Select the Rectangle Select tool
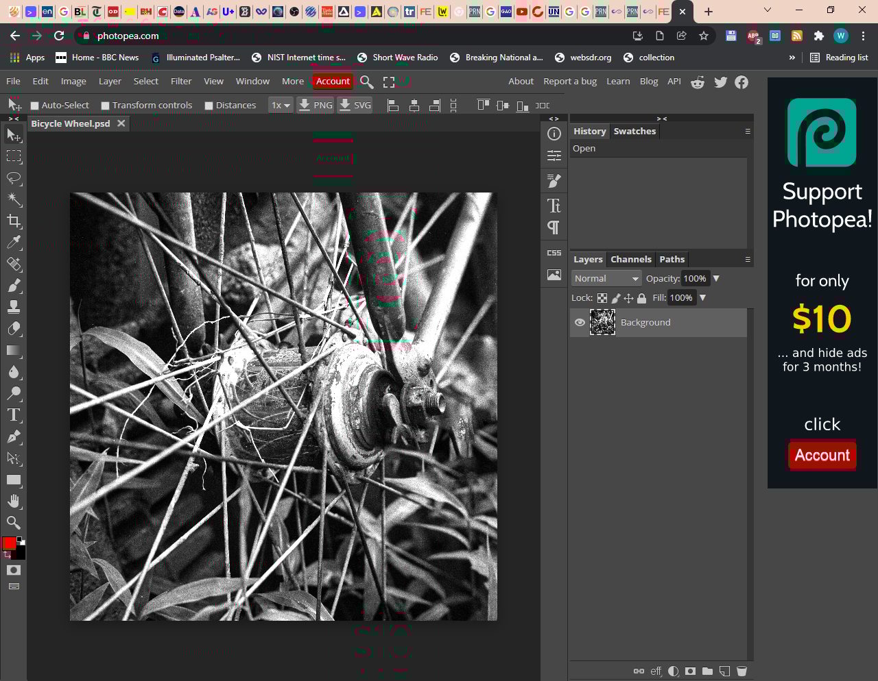 pos(14,156)
